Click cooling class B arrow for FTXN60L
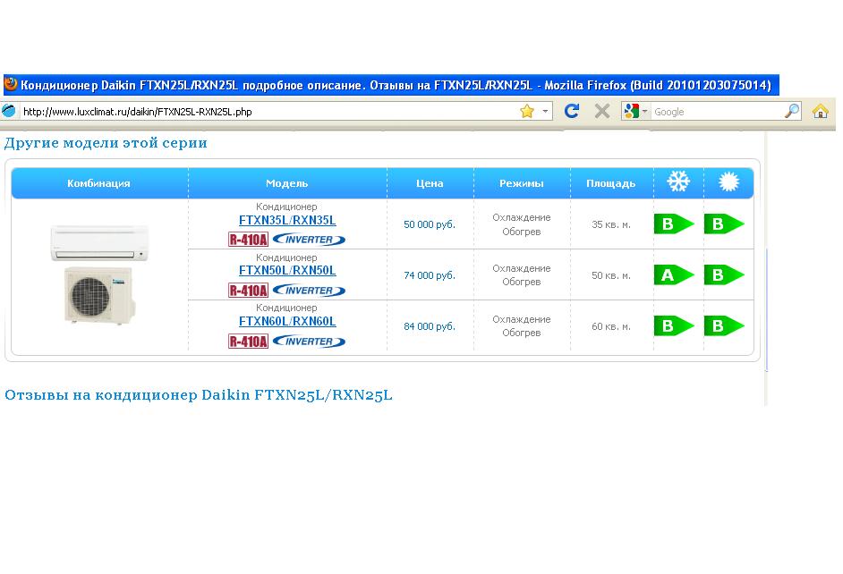 [674, 326]
